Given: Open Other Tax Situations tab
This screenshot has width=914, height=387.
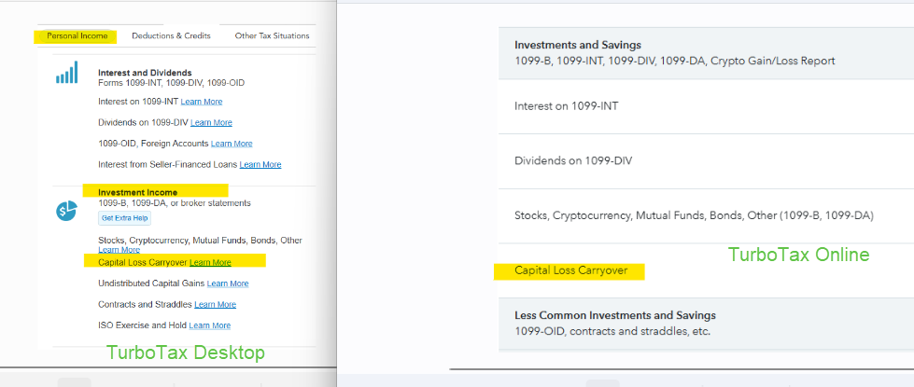Looking at the screenshot, I should click(273, 36).
